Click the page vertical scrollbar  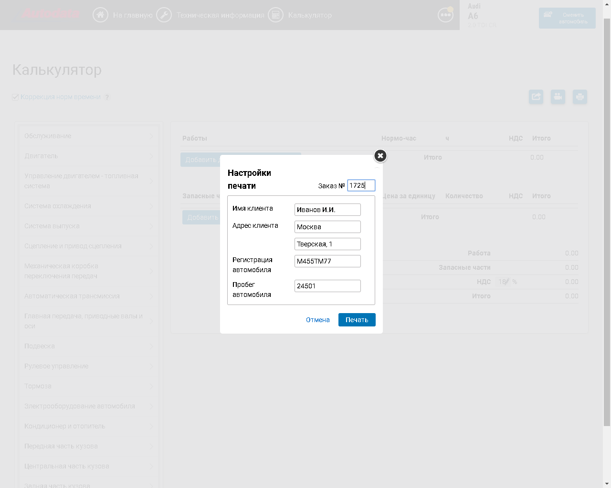(x=607, y=222)
